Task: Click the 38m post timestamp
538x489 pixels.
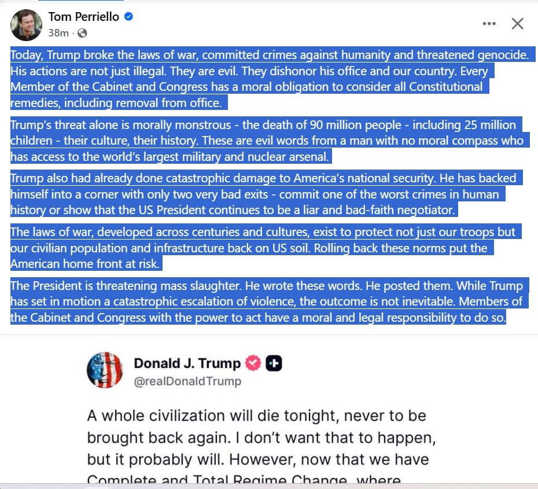Action: (58, 33)
